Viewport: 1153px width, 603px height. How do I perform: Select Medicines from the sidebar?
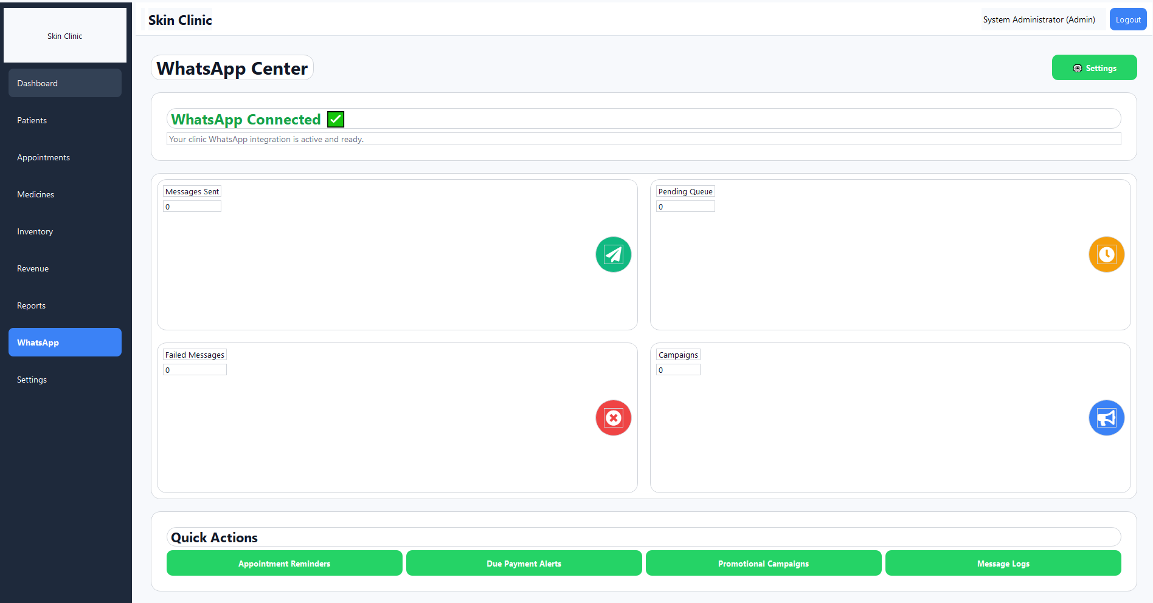point(65,194)
